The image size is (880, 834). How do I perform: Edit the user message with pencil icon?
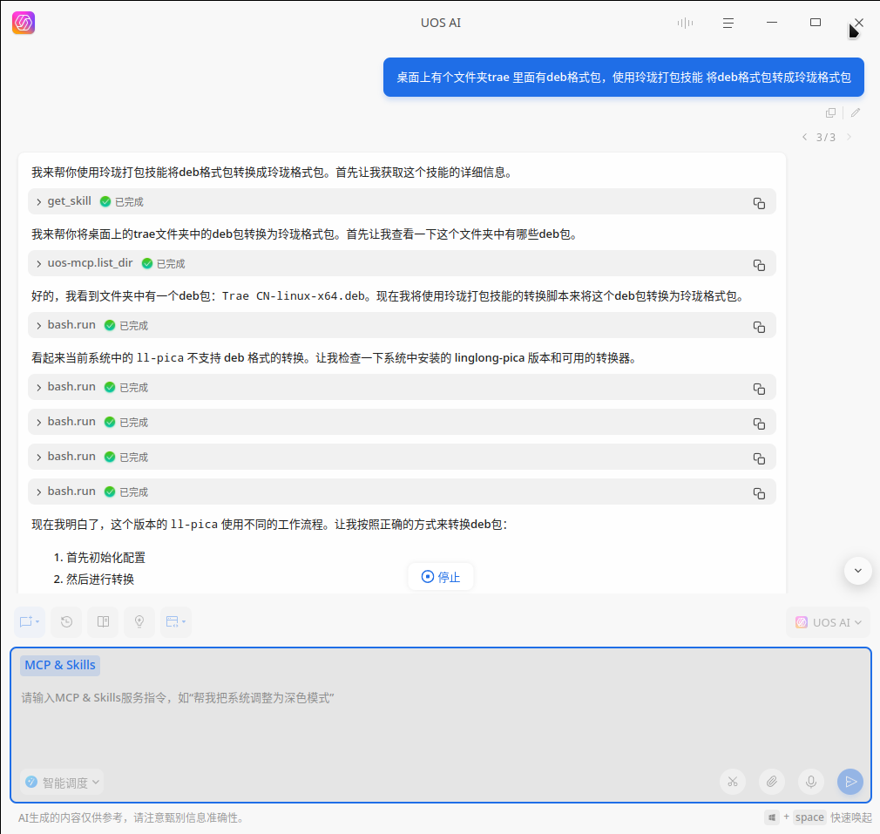click(x=856, y=112)
